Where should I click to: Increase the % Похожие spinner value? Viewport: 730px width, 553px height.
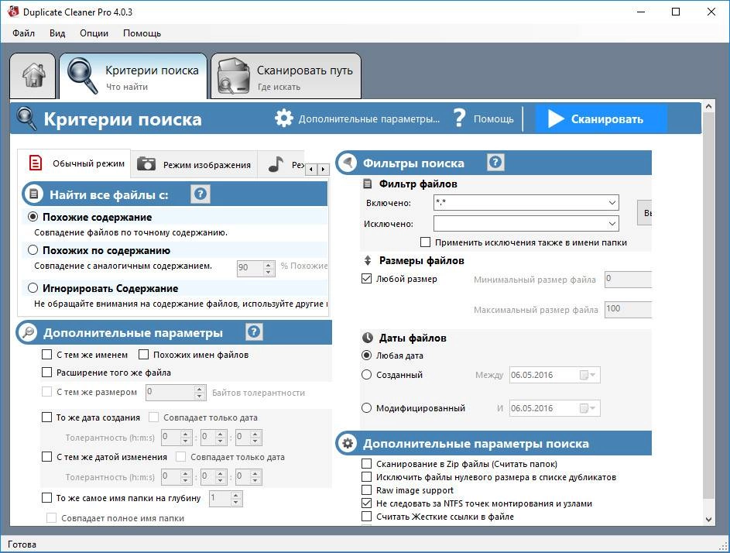point(269,264)
